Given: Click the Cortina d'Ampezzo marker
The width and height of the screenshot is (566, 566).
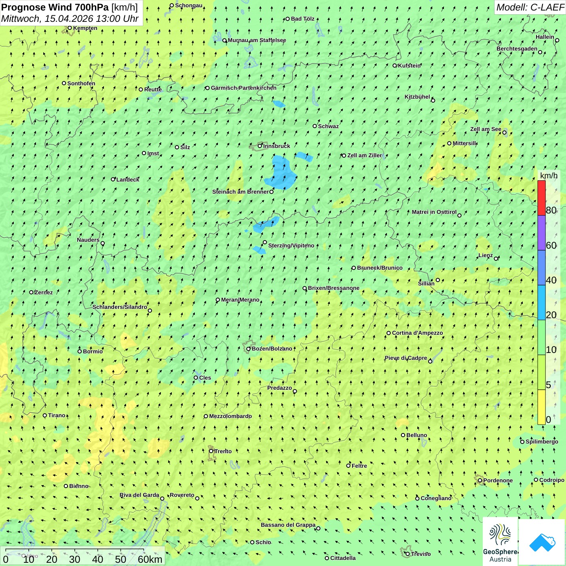Looking at the screenshot, I should coord(389,333).
